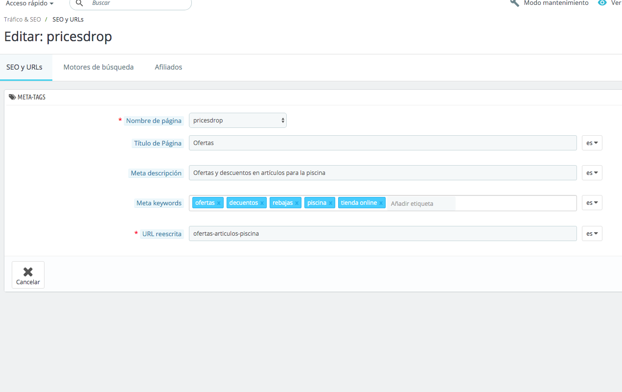Click the Nombre de página label
The width and height of the screenshot is (622, 392).
(x=154, y=121)
